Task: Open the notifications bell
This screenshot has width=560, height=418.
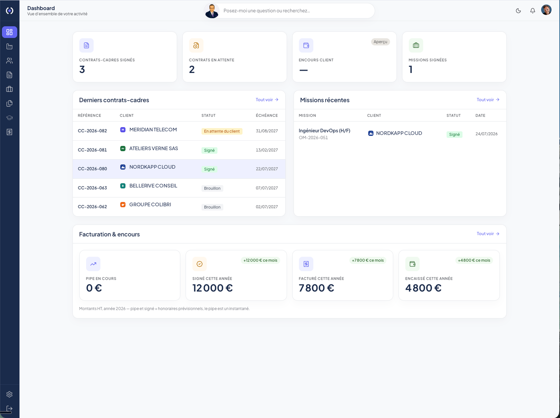Action: click(532, 11)
